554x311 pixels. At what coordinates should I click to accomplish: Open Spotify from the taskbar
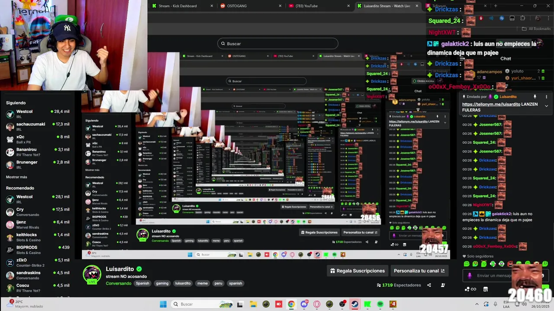coord(380,304)
